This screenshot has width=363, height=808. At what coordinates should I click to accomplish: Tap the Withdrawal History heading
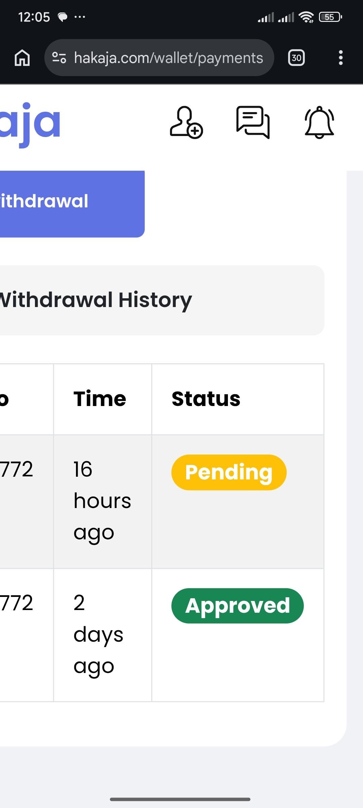pyautogui.click(x=96, y=300)
